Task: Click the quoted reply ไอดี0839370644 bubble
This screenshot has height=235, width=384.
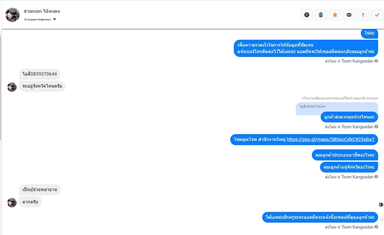Action: pos(337,108)
